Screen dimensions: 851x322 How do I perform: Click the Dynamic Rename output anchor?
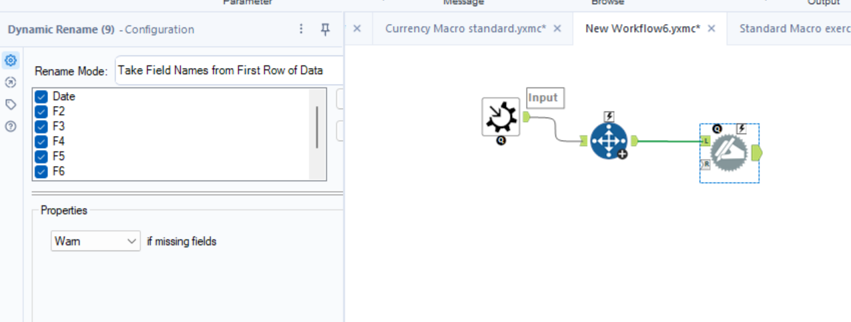pyautogui.click(x=756, y=153)
